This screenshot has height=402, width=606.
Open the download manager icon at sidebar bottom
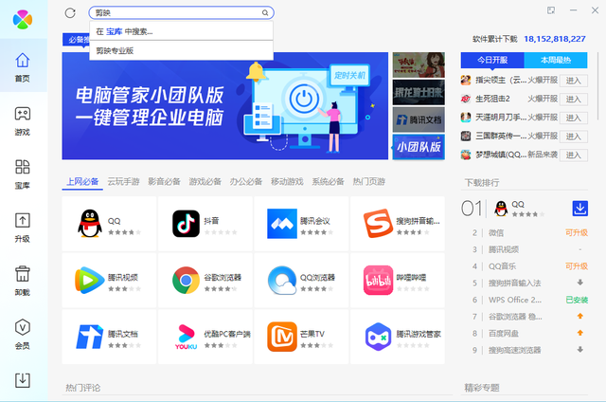pyautogui.click(x=23, y=380)
